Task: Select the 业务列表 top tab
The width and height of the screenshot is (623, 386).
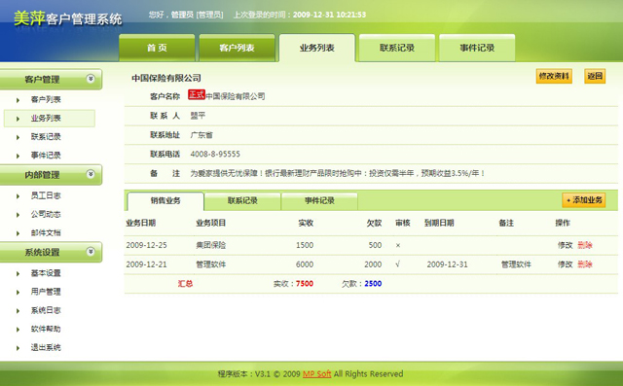Action: (x=317, y=48)
